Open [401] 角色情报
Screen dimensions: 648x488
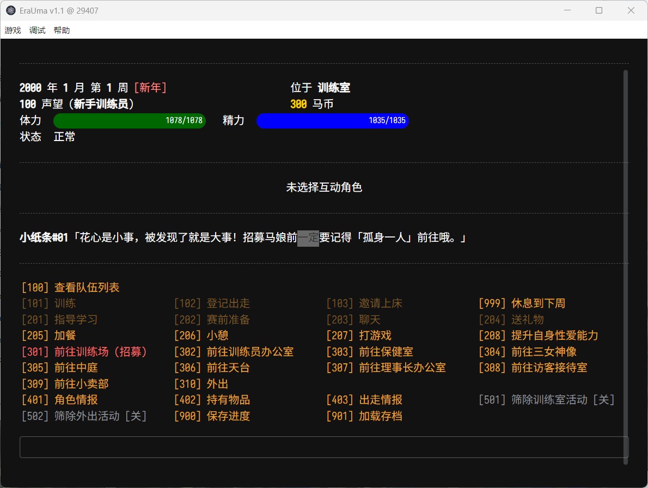pos(59,400)
